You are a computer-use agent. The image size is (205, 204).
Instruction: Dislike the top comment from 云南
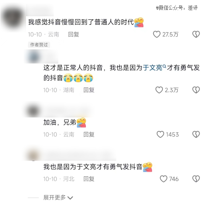tap(196, 34)
